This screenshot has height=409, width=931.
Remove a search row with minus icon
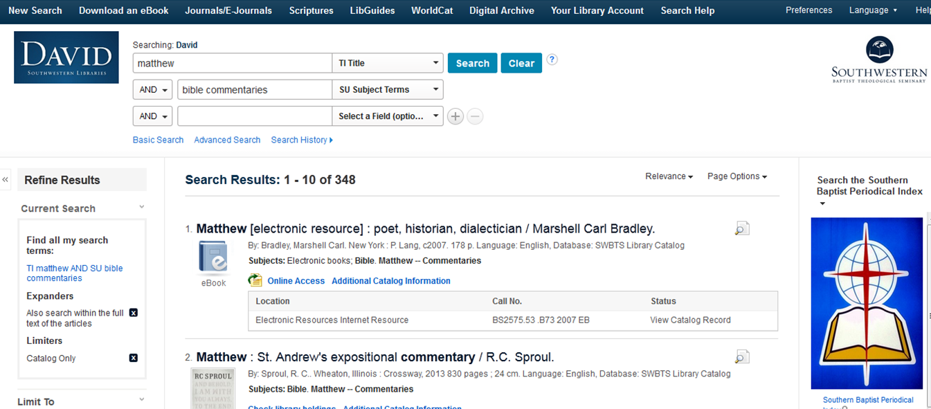[x=475, y=116]
